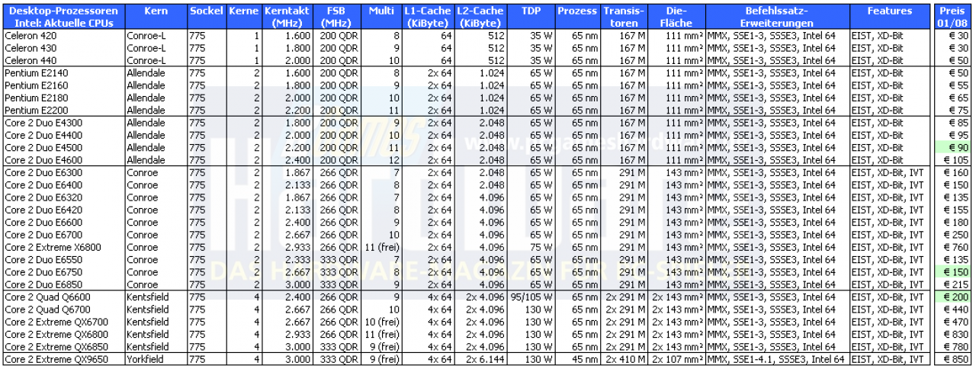The image size is (976, 369).
Task: Select the '45 nm' process cell
Action: click(x=577, y=359)
